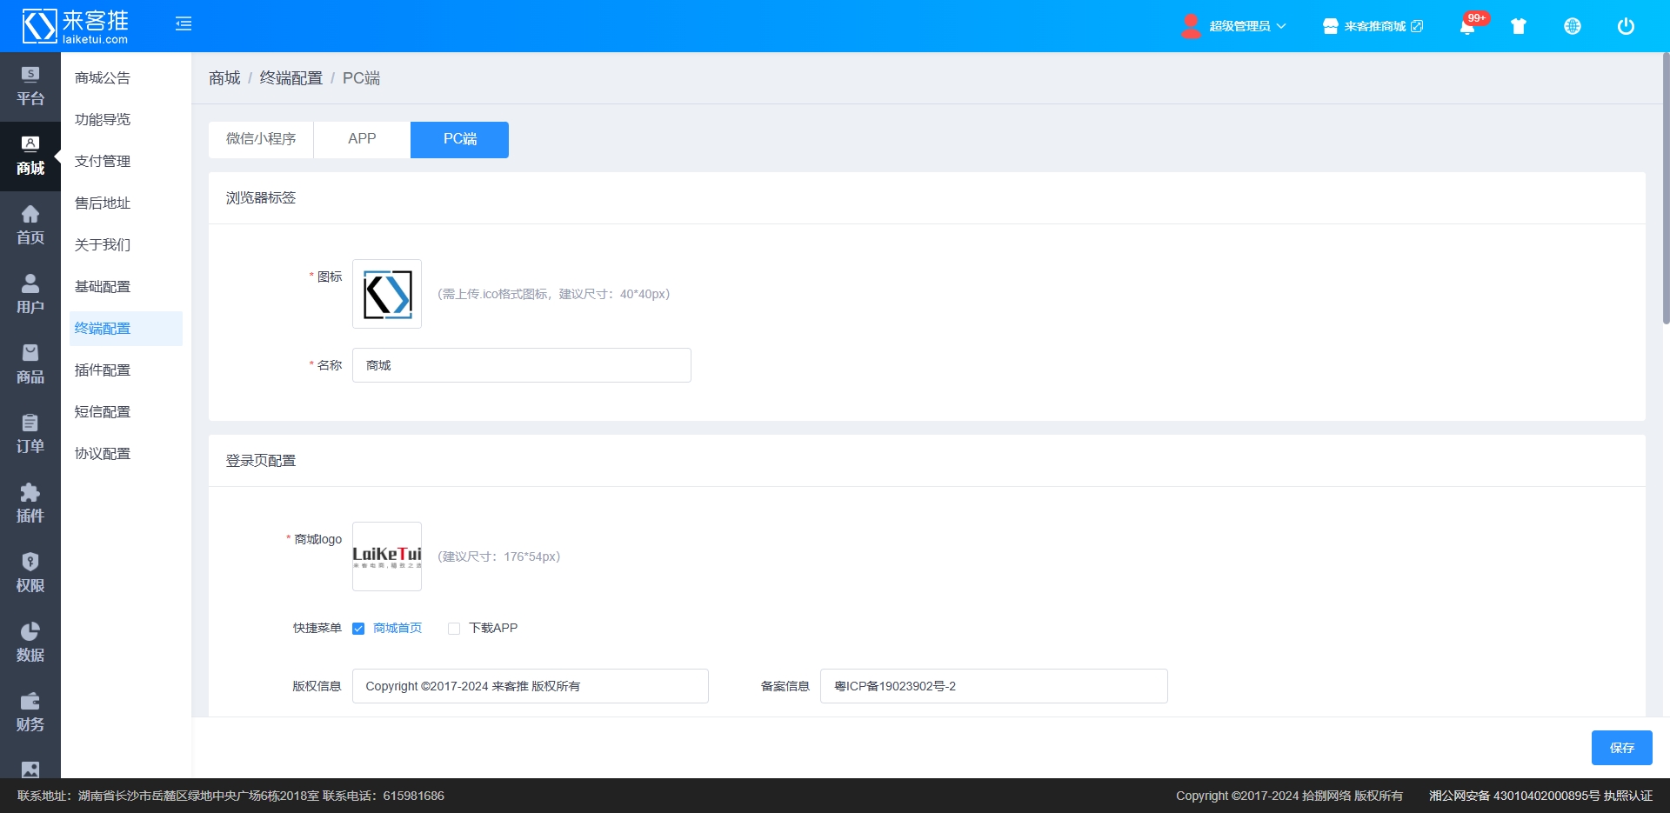Click the 商城logo image thumbnail
1670x813 pixels.
pyautogui.click(x=387, y=556)
